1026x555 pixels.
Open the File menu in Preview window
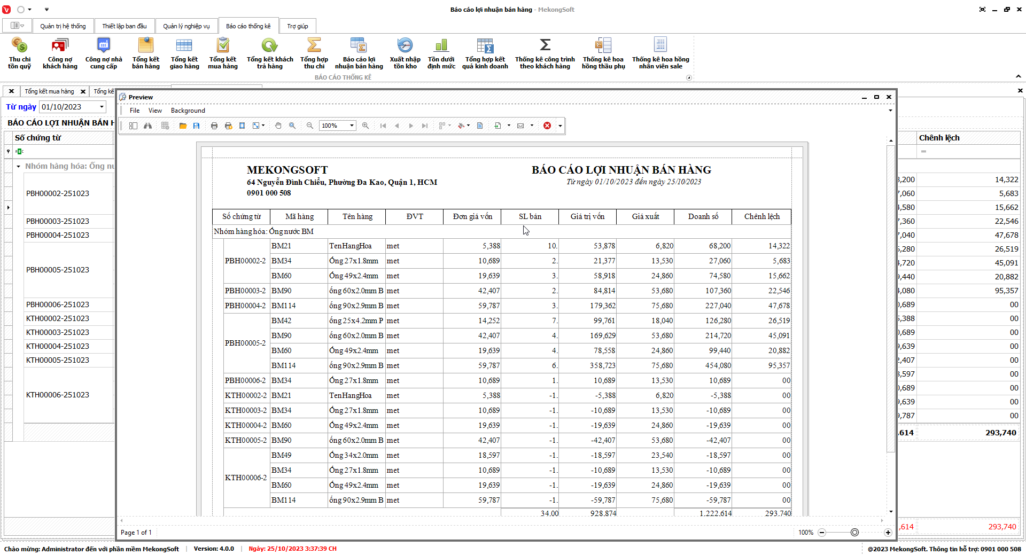tap(135, 111)
